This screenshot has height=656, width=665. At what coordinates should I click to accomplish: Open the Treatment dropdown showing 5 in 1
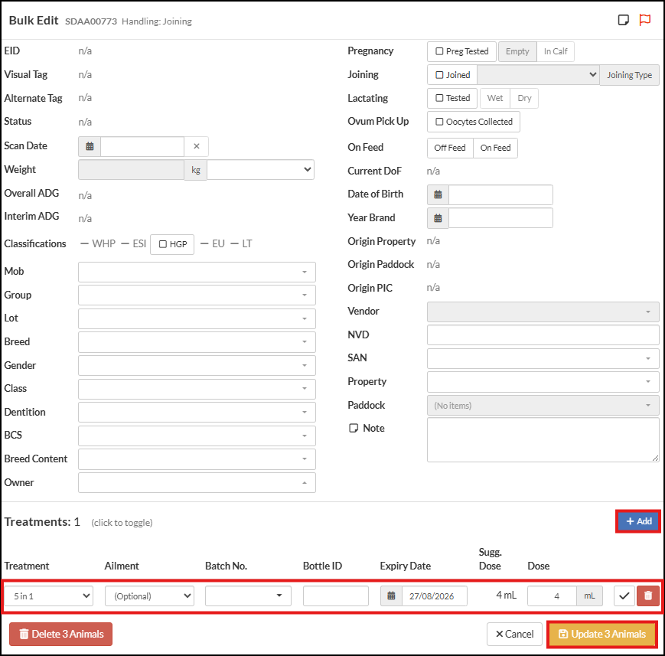coord(49,596)
